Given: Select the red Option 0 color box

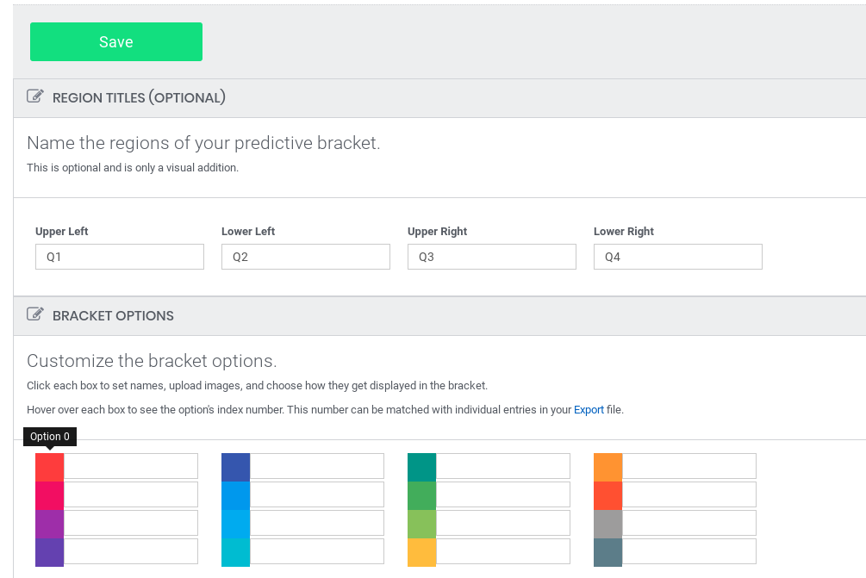Looking at the screenshot, I should pos(50,467).
